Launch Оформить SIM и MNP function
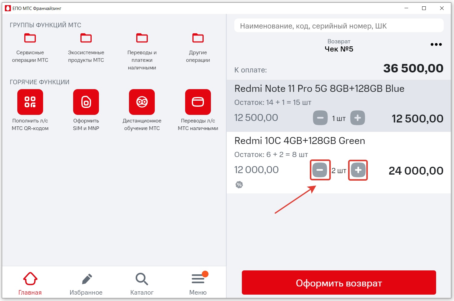 point(86,102)
